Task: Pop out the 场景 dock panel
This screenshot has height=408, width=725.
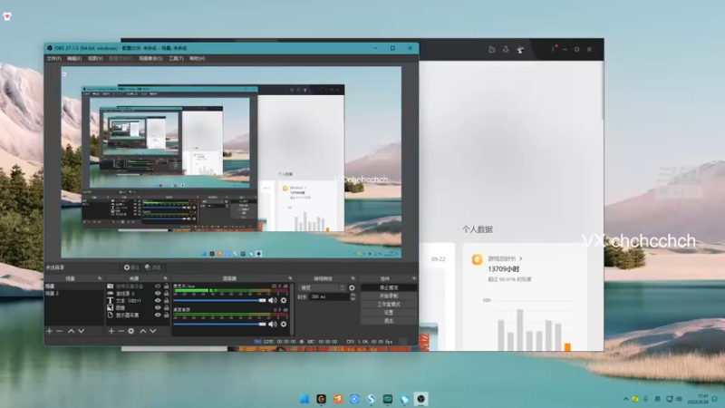Action: coord(100,278)
